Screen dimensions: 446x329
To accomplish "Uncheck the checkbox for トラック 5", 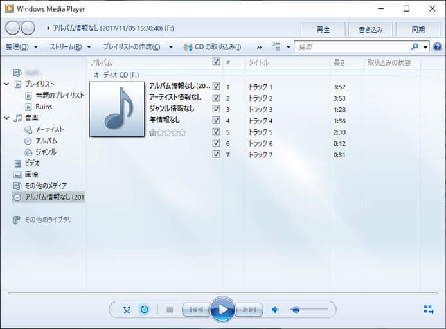I will [x=216, y=131].
